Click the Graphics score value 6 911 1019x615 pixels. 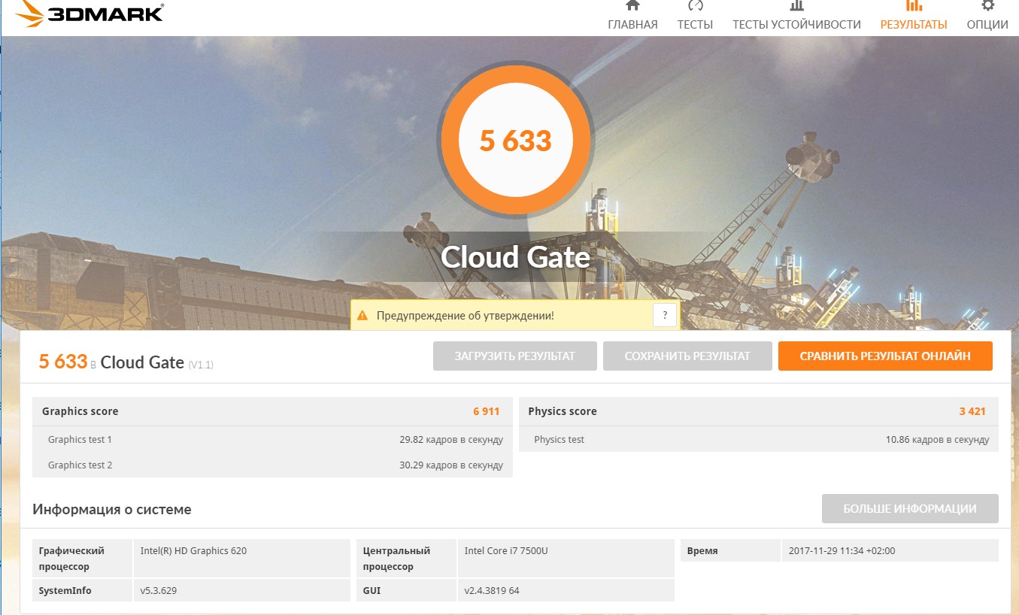486,411
